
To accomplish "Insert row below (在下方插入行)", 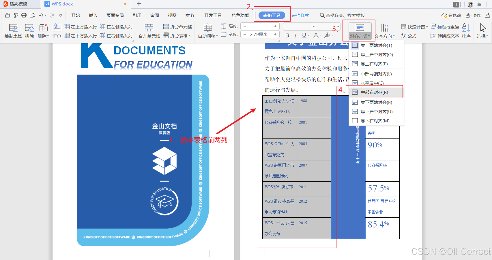I will [81, 36].
